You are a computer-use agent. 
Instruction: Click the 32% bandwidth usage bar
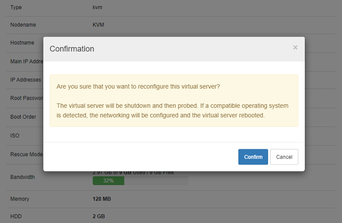(140, 181)
